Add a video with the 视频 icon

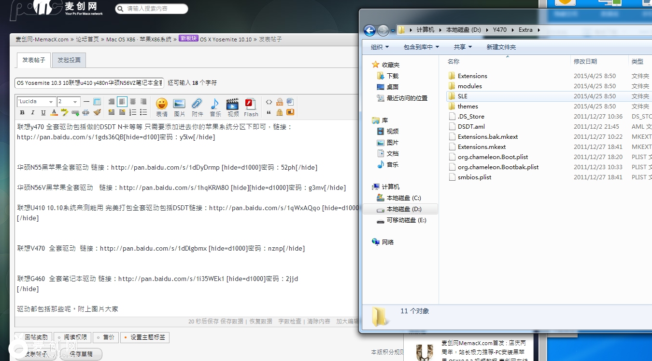[x=233, y=107]
